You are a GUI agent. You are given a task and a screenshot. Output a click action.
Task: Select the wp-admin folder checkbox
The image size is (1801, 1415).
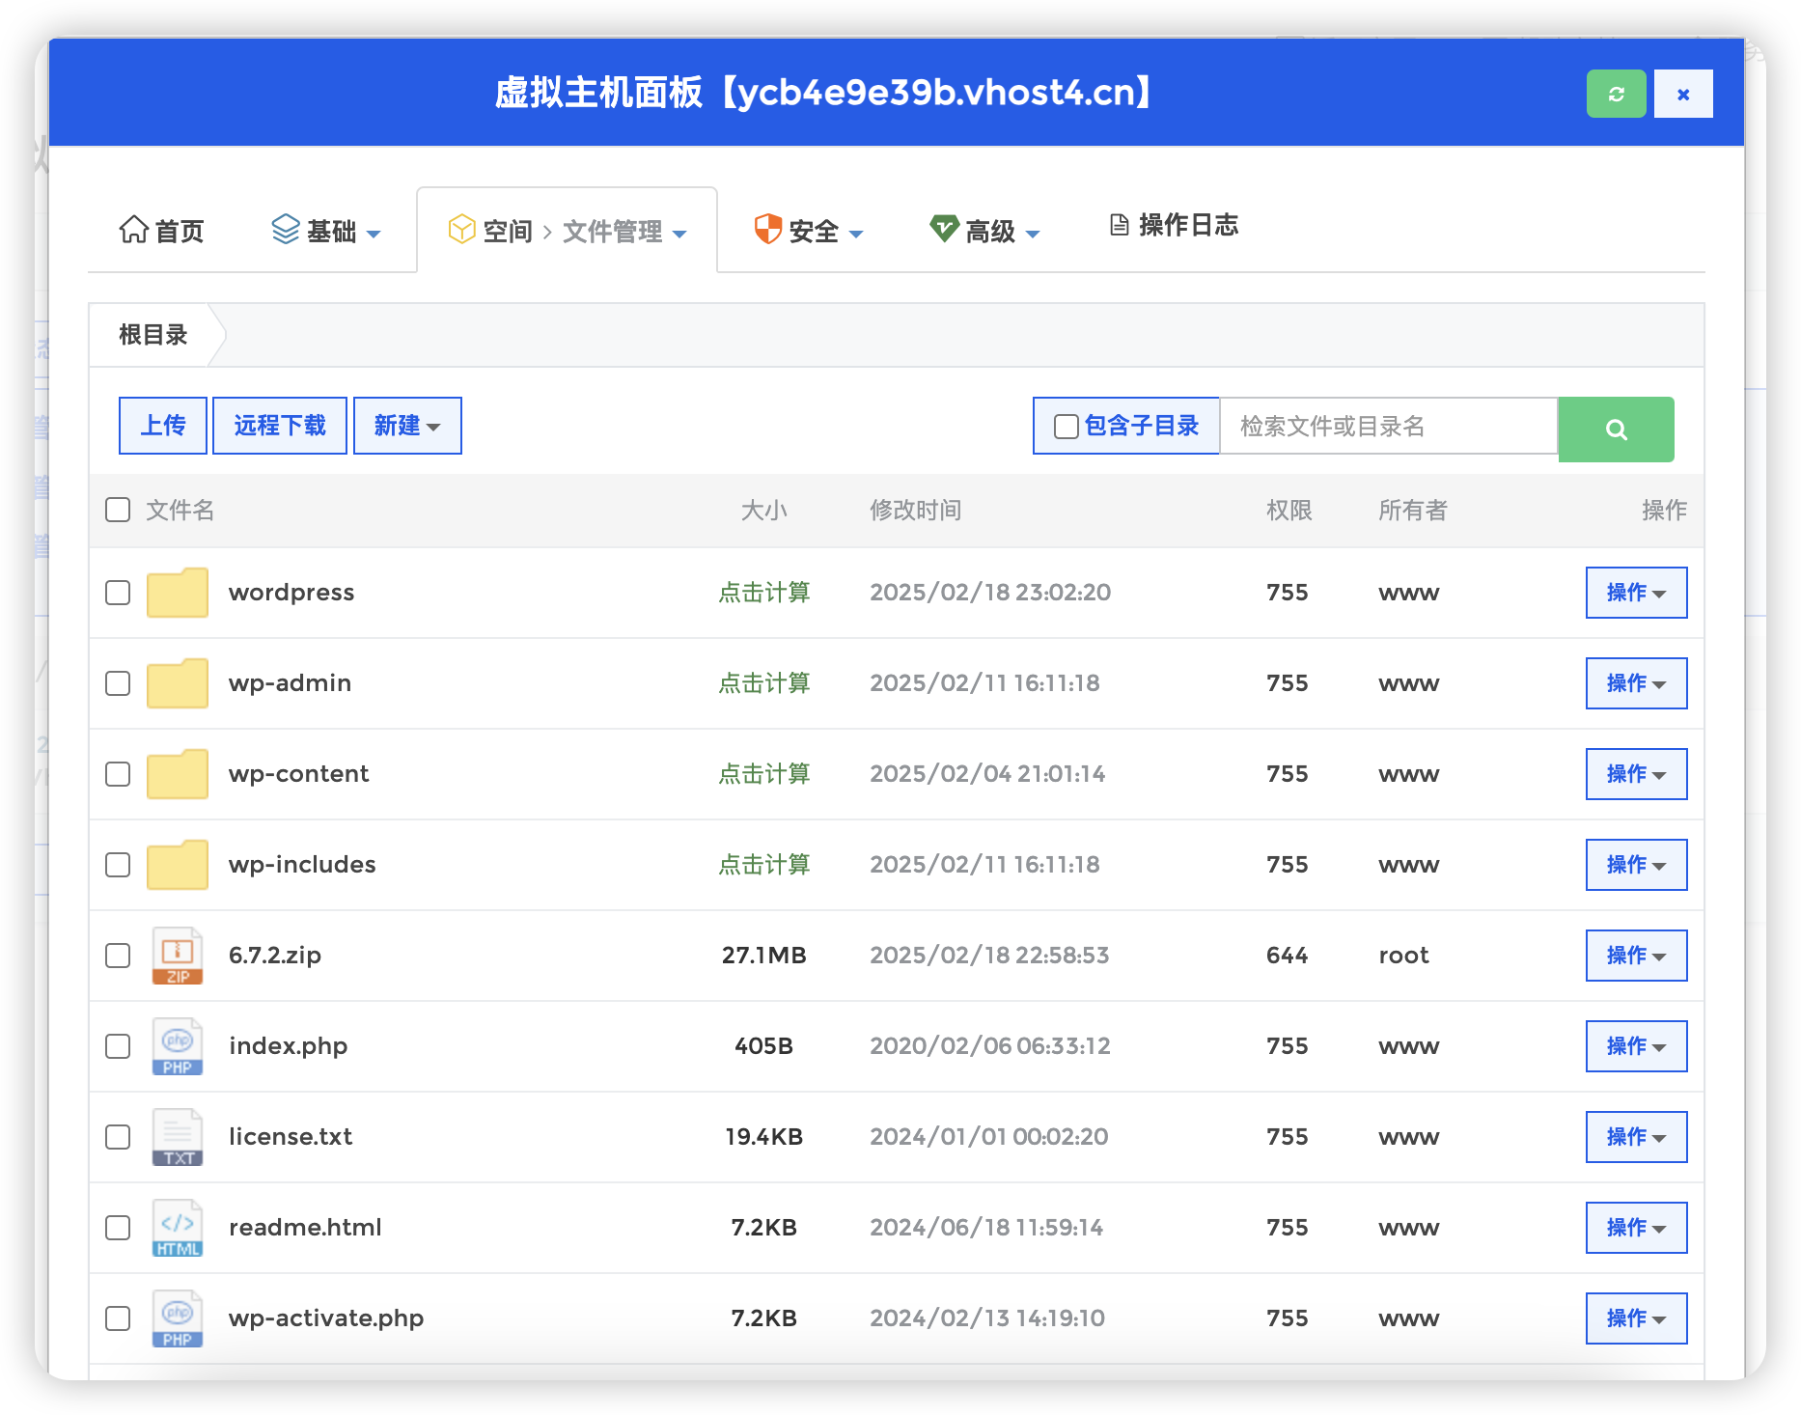click(x=118, y=683)
